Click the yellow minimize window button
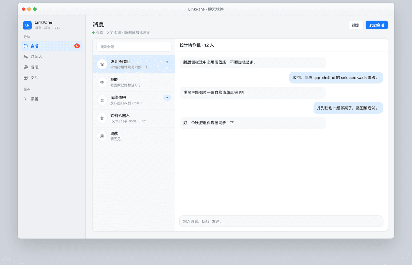Screen dimensions: 412x265 (29, 9)
